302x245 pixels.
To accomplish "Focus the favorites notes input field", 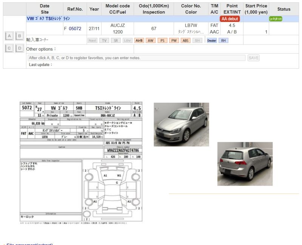I will pos(137,58).
